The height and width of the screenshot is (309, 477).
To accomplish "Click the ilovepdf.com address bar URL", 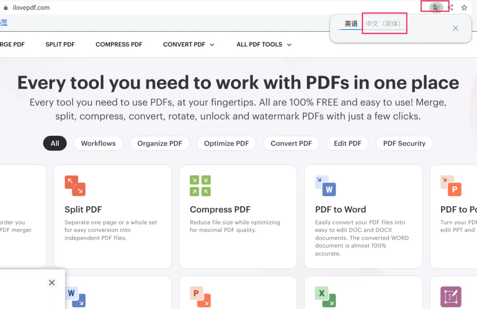I will (x=31, y=7).
